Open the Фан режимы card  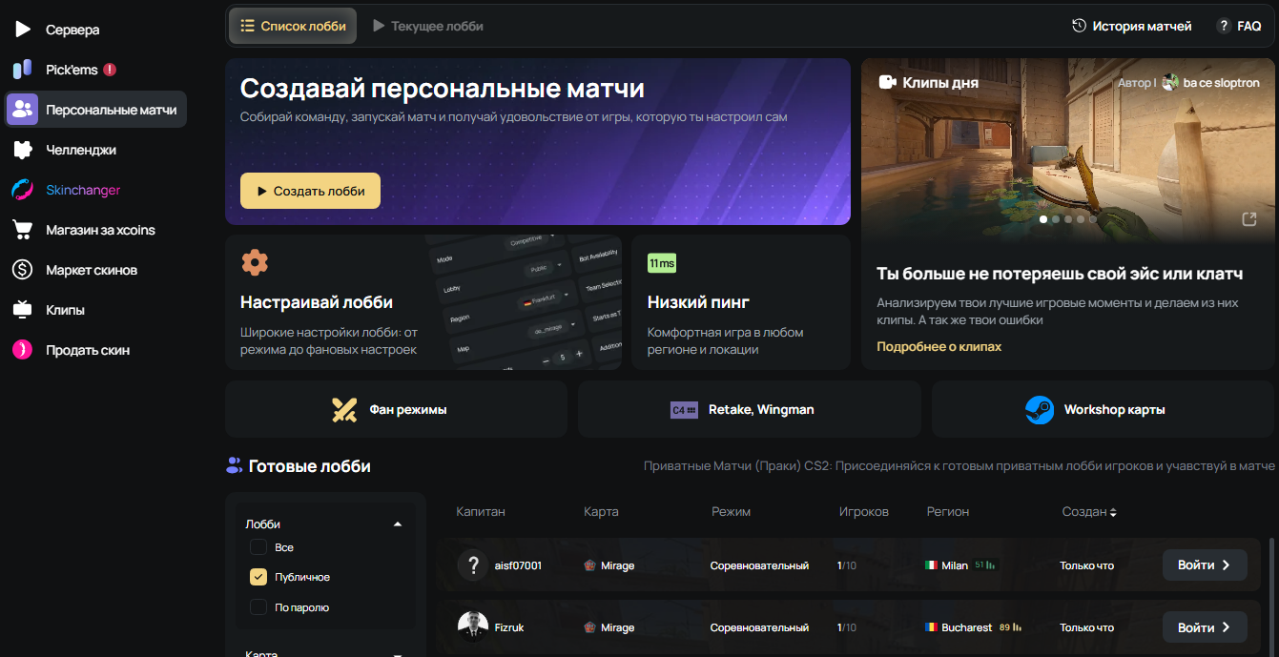(x=397, y=410)
